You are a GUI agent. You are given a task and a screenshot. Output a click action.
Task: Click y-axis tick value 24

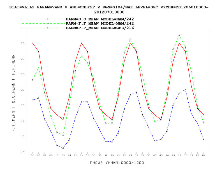[23, 74]
